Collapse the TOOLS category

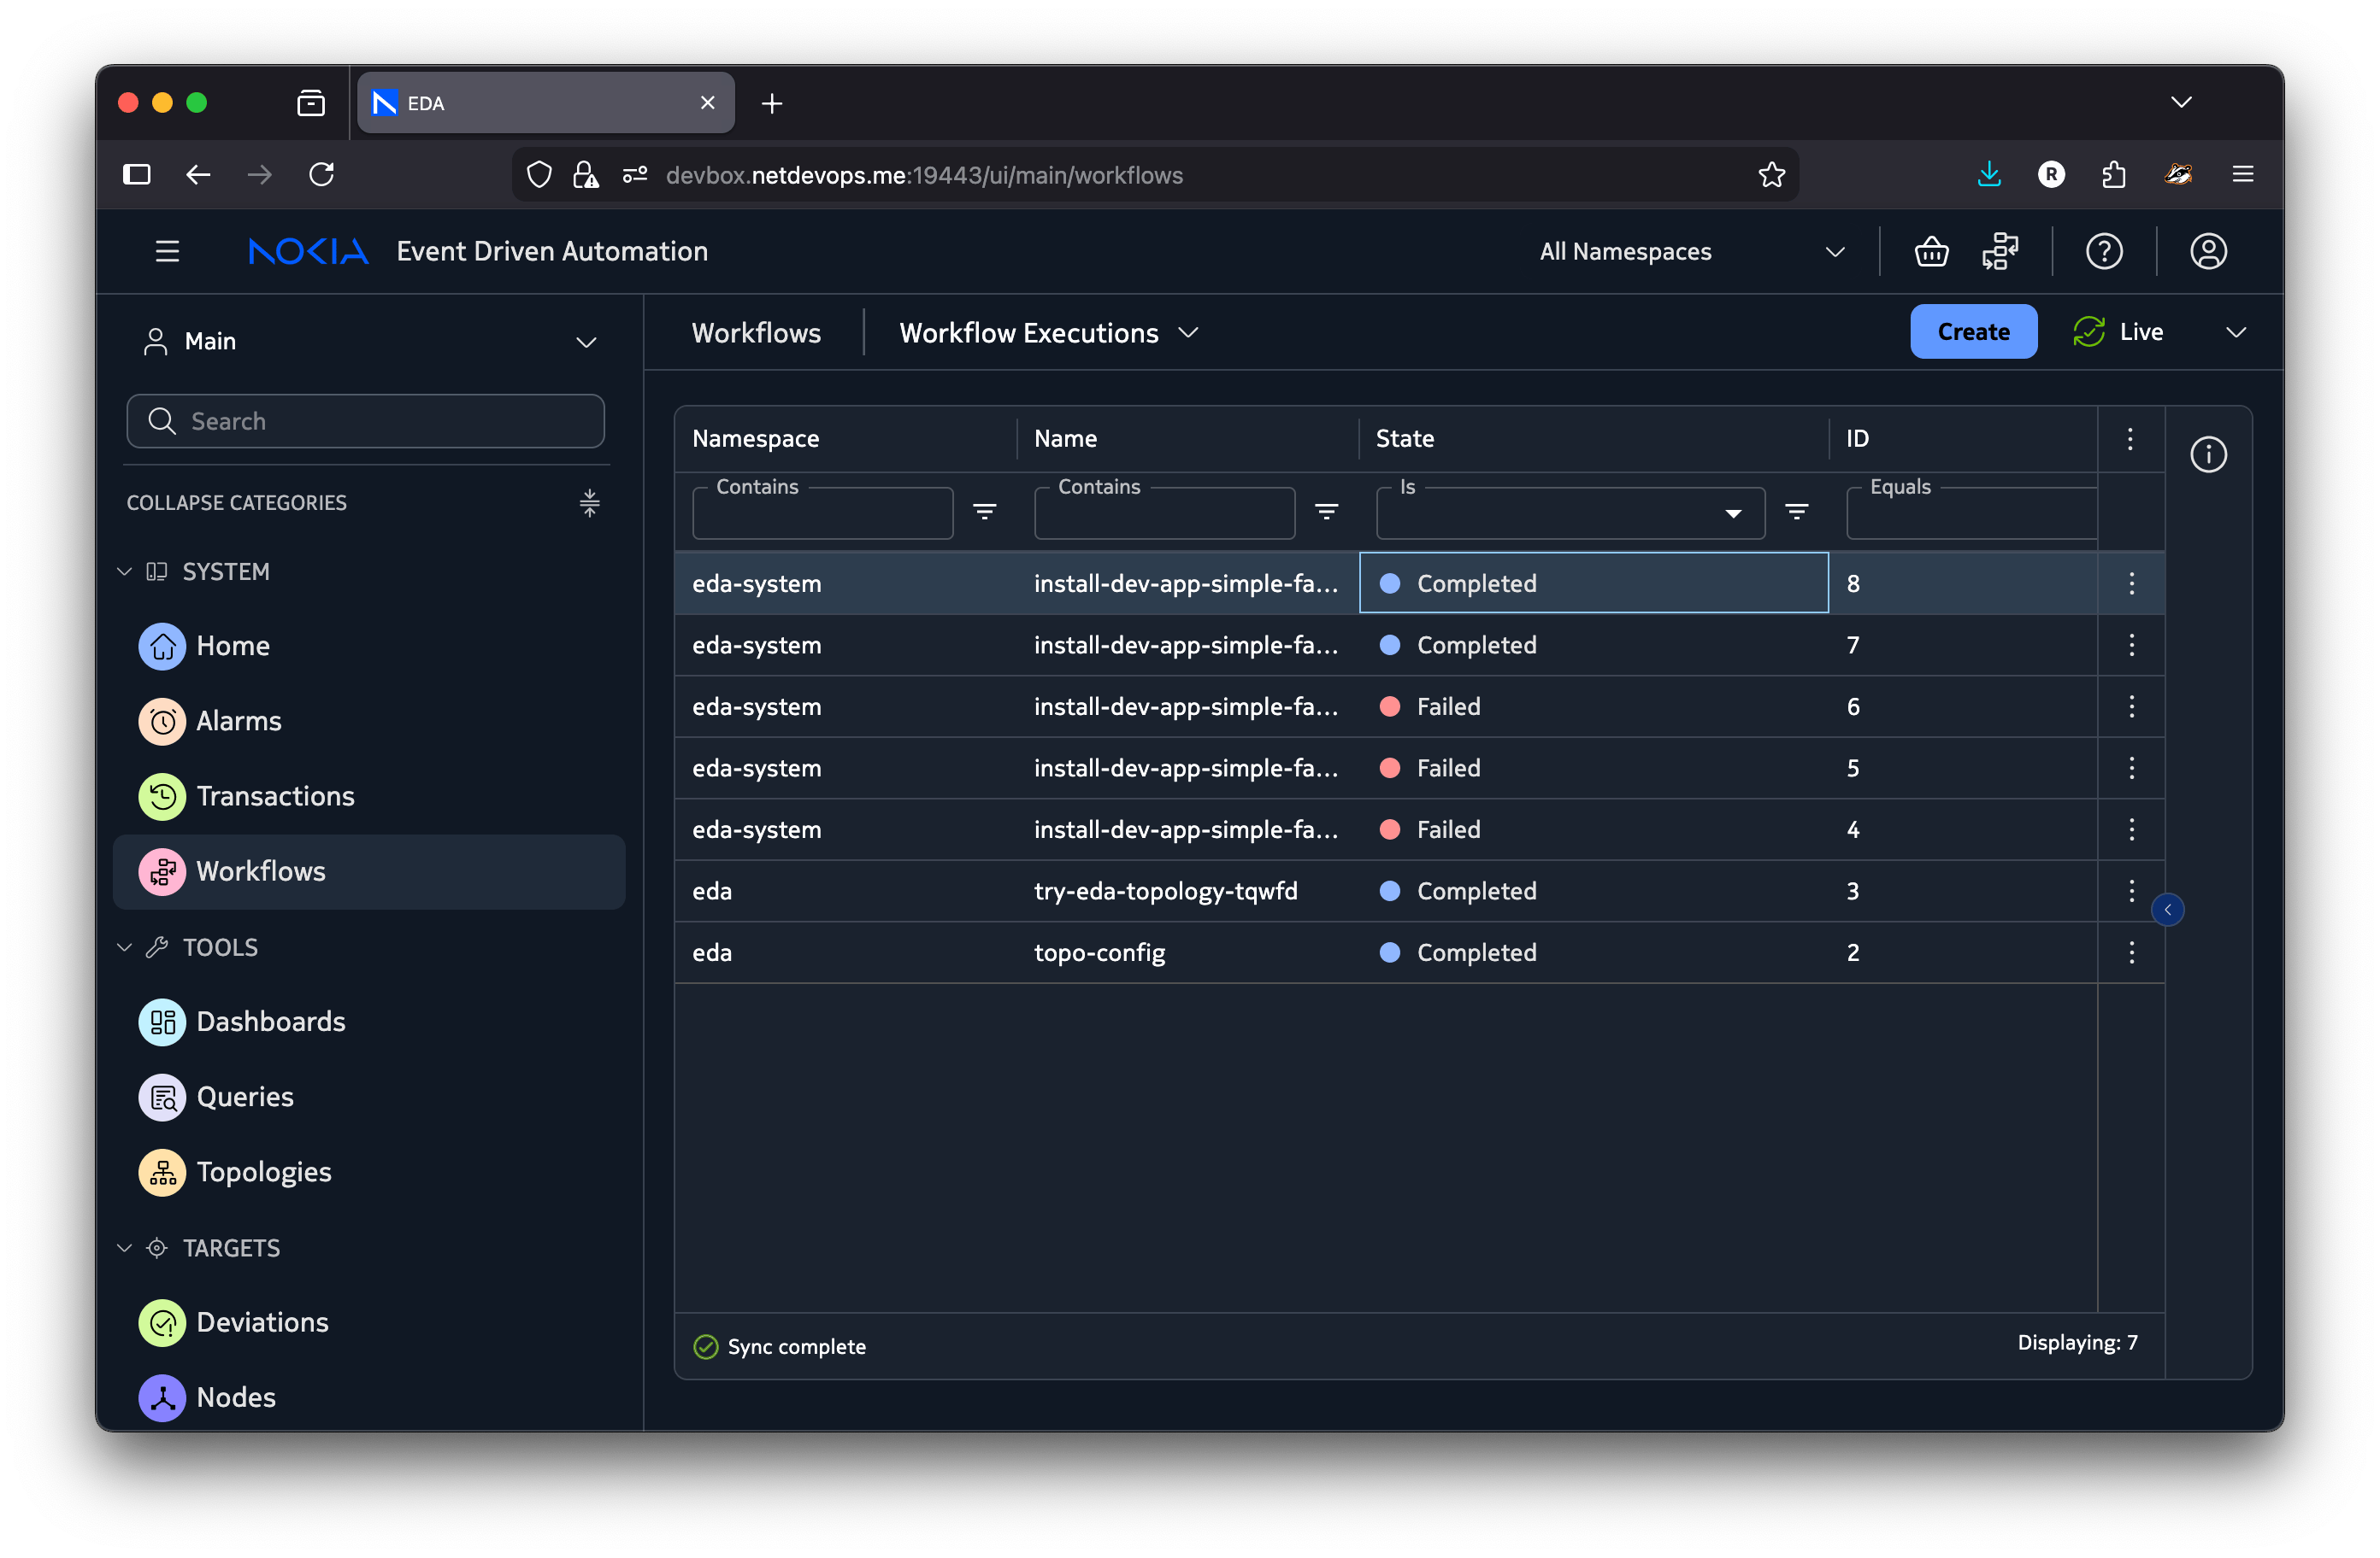click(125, 947)
